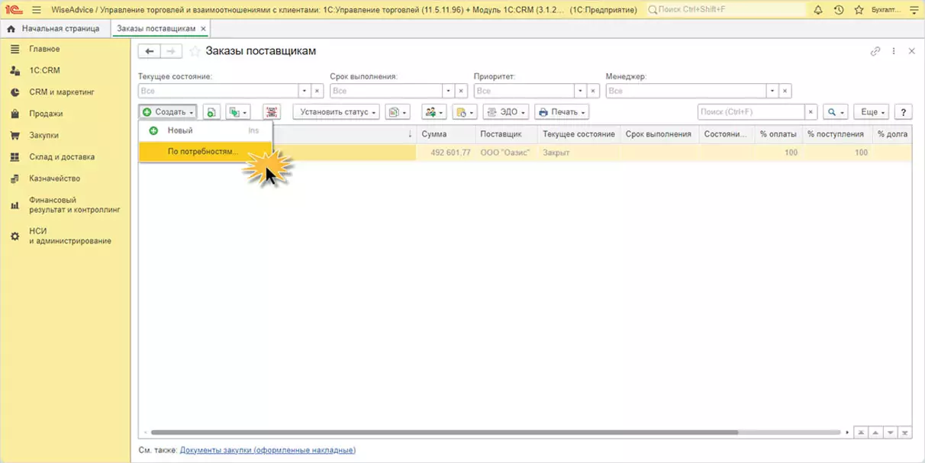Open НСИ и администрирование section
Viewport: 925px width, 463px height.
coord(70,236)
